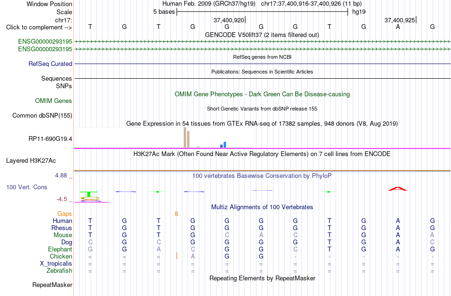Open the OMIM Genes track label
This screenshot has height=296, width=451.
pyautogui.click(x=53, y=101)
